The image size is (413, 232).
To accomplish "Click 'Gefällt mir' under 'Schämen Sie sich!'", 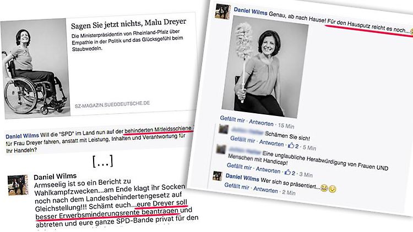I will 242,140.
